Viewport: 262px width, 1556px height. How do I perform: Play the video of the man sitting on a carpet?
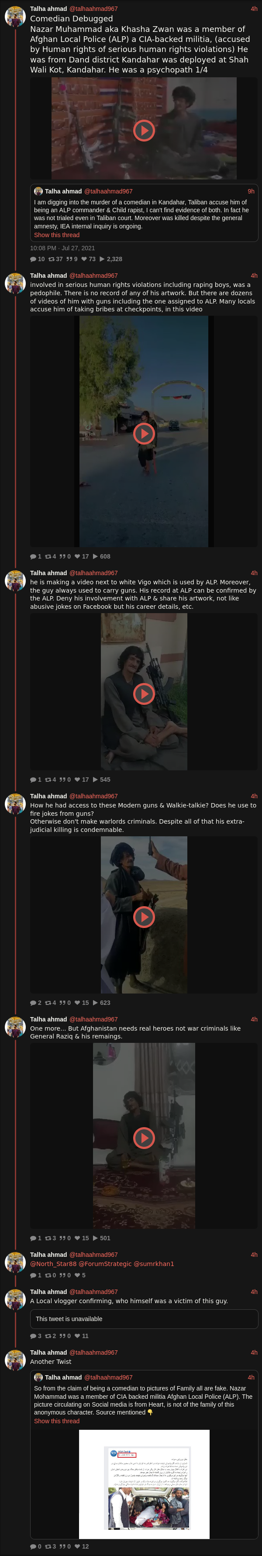[x=144, y=1138]
